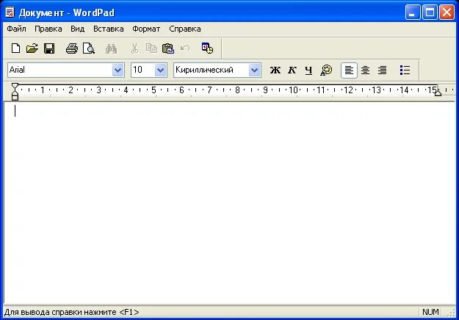Screen dimensions: 459x320
Task: Toggle italic with the К button
Action: click(x=292, y=70)
